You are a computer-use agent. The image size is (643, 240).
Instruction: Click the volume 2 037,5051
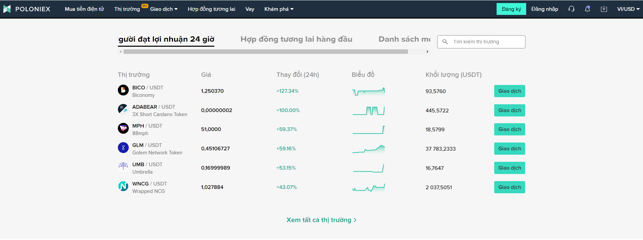(x=439, y=188)
